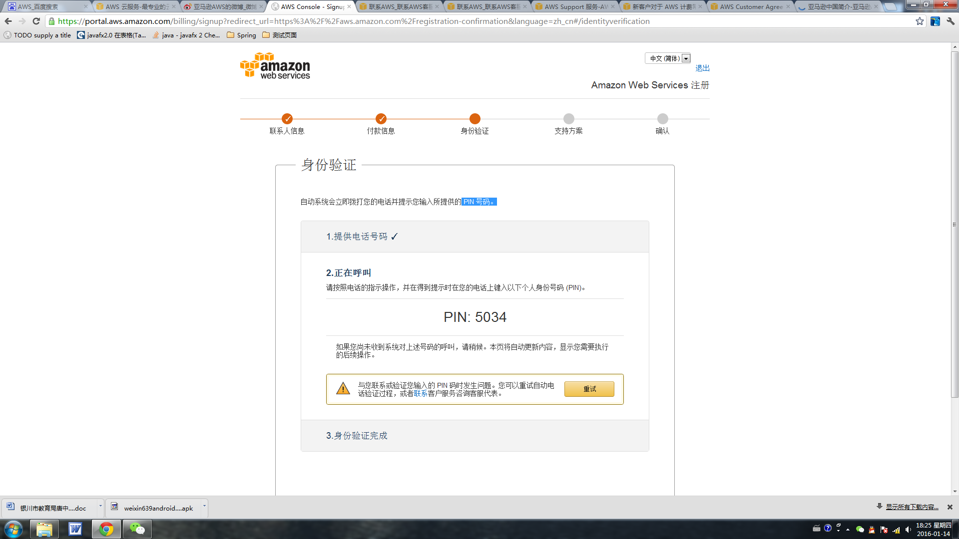Select the AWS Console - Signup tab
The image size is (959, 539).
pyautogui.click(x=312, y=6)
